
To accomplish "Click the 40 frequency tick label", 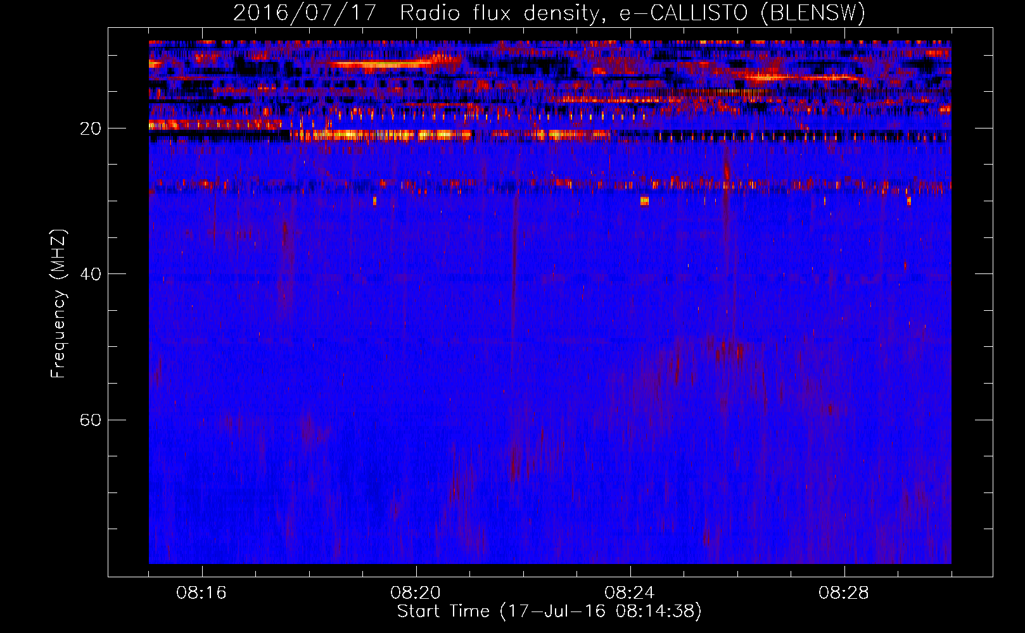I will coord(90,274).
